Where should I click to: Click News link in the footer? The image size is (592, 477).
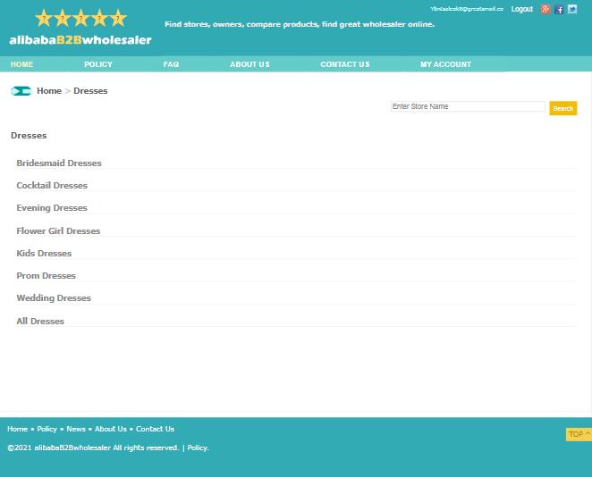[76, 429]
